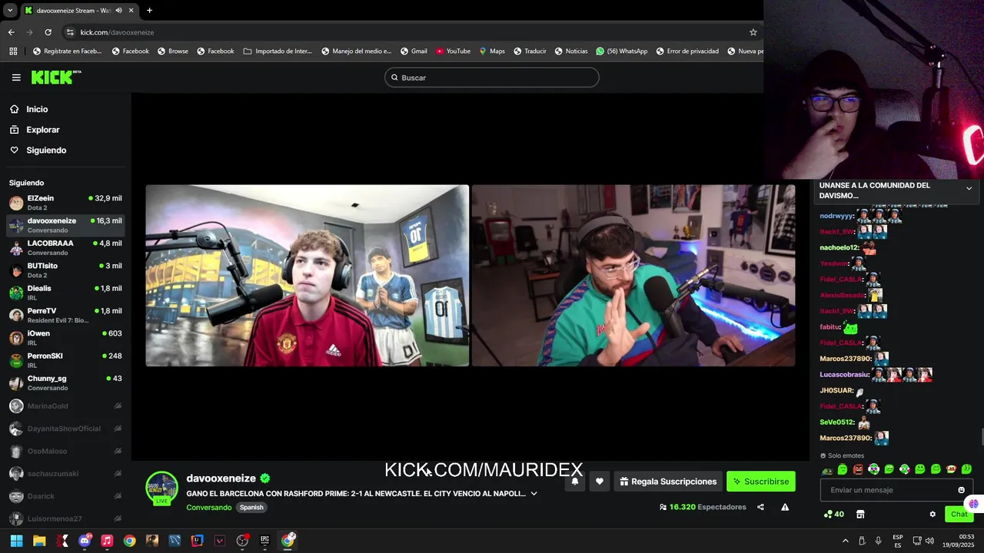Image resolution: width=984 pixels, height=553 pixels.
Task: Open BUTIsito channel in sidebar
Action: pyautogui.click(x=65, y=270)
